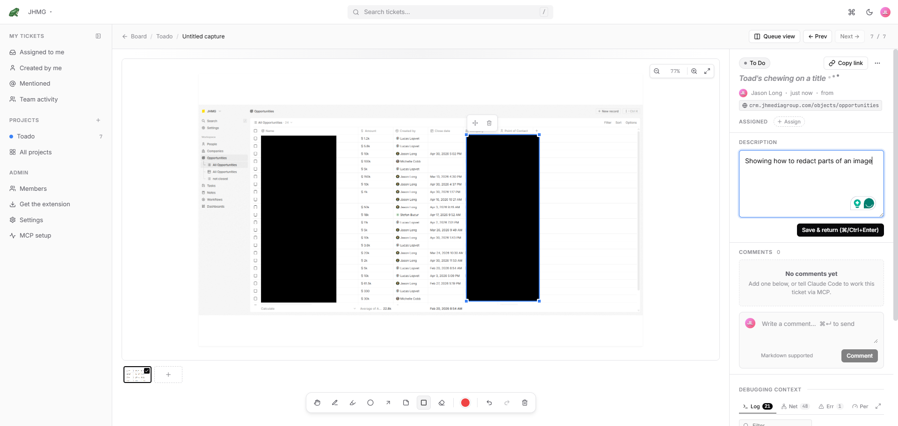Zoom out of the capture
The height and width of the screenshot is (426, 898).
(657, 71)
